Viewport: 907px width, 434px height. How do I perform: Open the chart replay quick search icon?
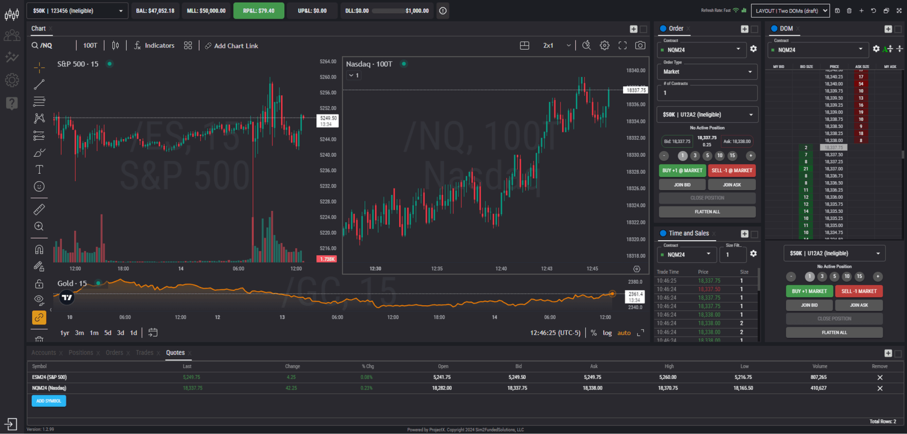pos(586,46)
